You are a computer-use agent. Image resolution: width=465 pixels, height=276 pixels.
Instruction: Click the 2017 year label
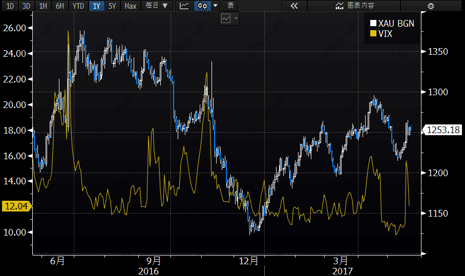[x=343, y=271]
